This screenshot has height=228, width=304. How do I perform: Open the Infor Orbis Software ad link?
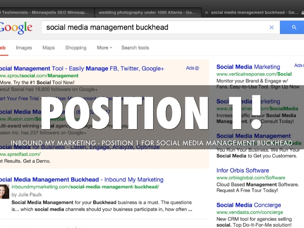[x=243, y=170]
